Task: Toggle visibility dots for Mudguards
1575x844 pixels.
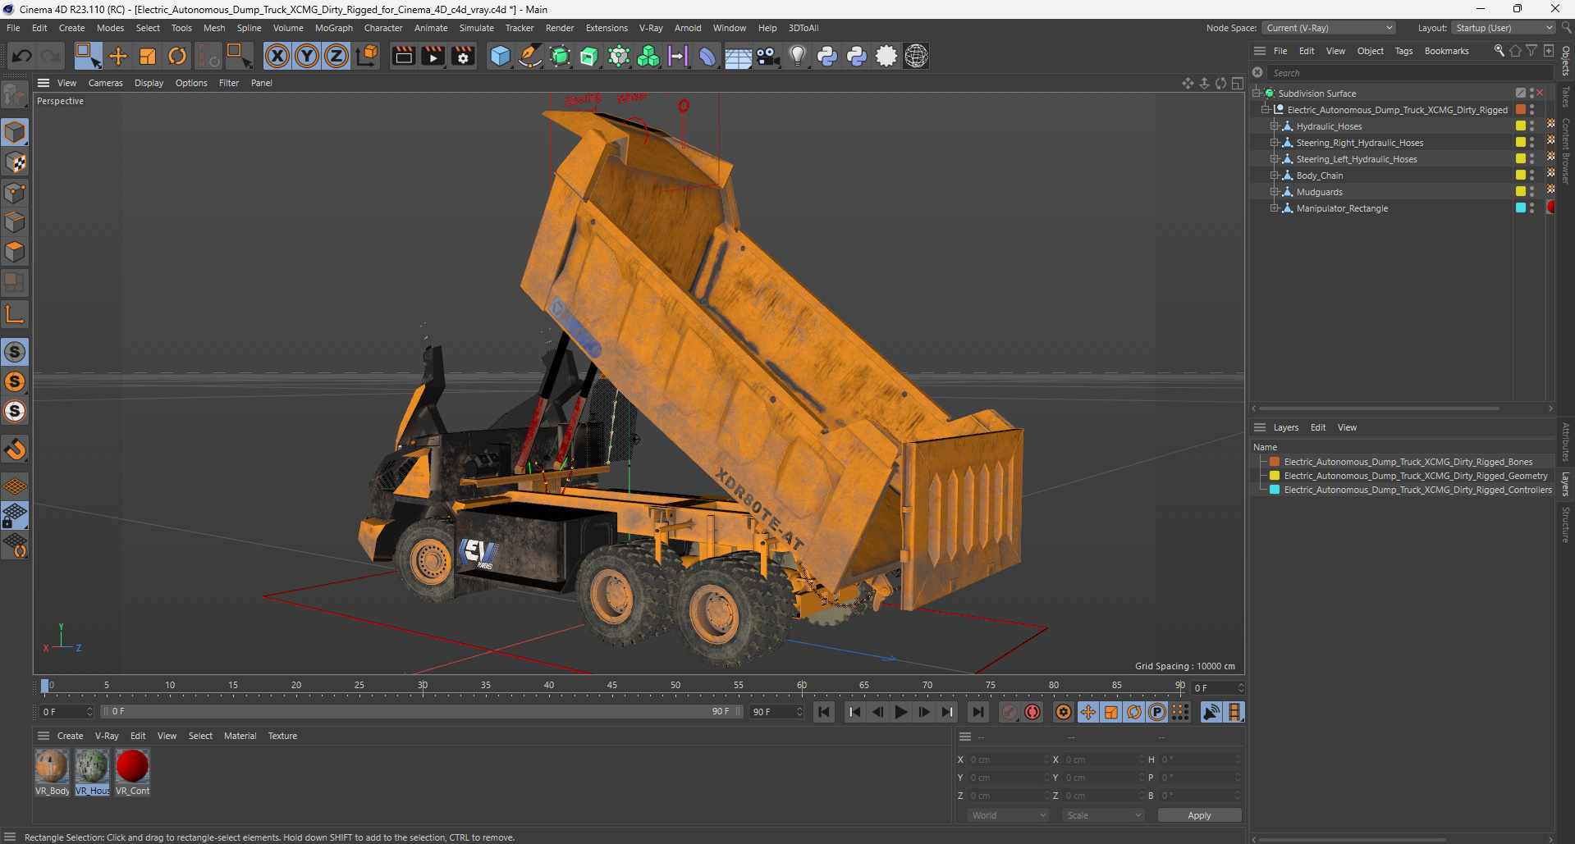Action: click(1532, 192)
